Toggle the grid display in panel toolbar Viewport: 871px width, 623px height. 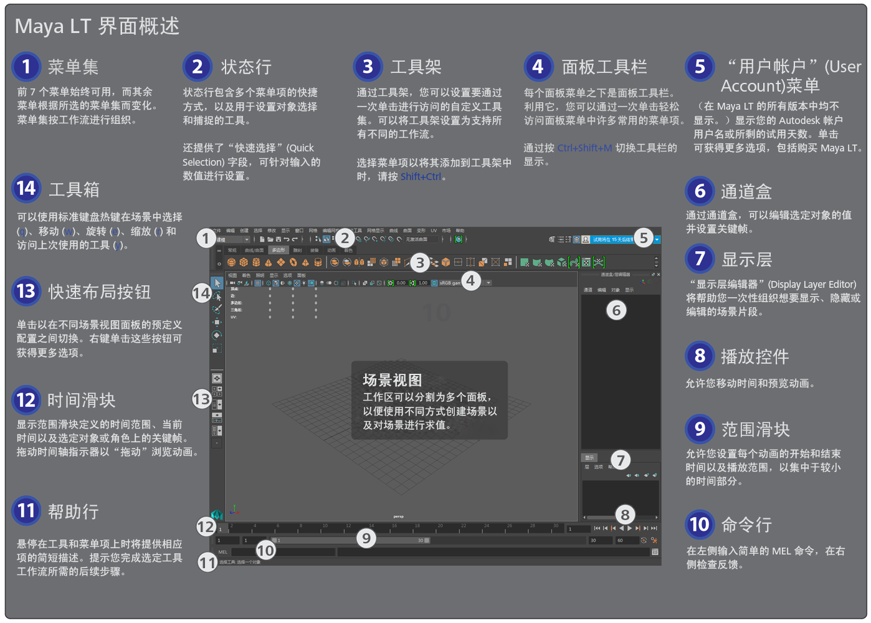pyautogui.click(x=258, y=283)
